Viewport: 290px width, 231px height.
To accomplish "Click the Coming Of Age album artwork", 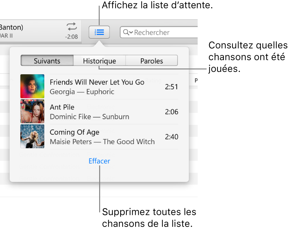I will (x=32, y=137).
